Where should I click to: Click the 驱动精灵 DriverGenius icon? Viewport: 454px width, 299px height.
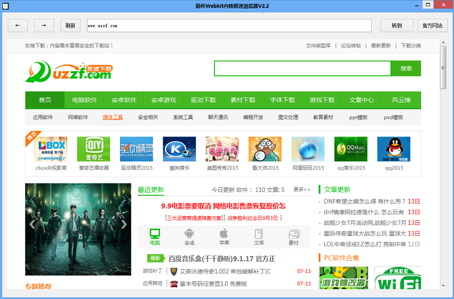(x=137, y=149)
